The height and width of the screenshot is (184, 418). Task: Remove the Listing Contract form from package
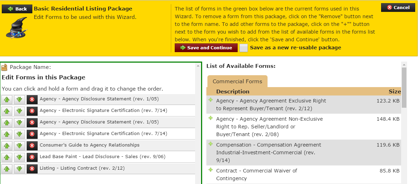(32, 169)
